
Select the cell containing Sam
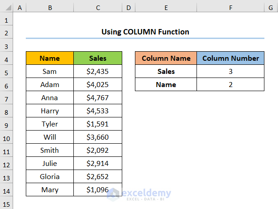point(49,72)
